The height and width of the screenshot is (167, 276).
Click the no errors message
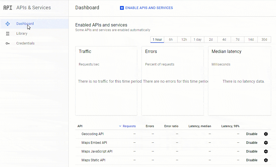click(x=175, y=81)
